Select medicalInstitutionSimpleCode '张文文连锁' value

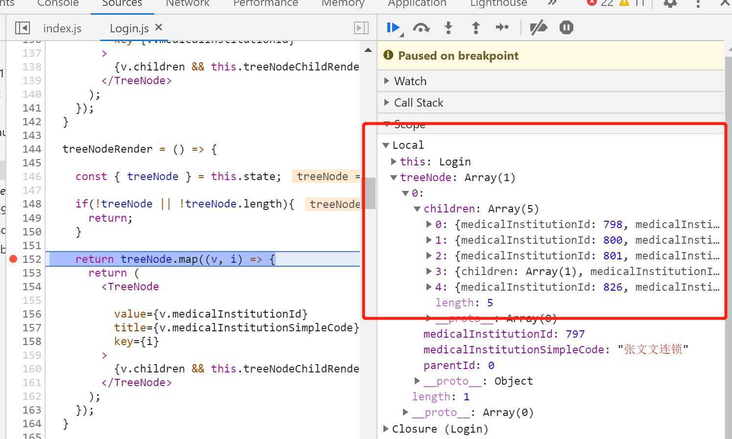tap(653, 349)
